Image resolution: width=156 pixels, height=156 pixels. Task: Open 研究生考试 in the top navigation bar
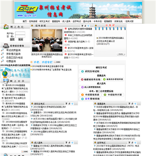tap(45, 21)
